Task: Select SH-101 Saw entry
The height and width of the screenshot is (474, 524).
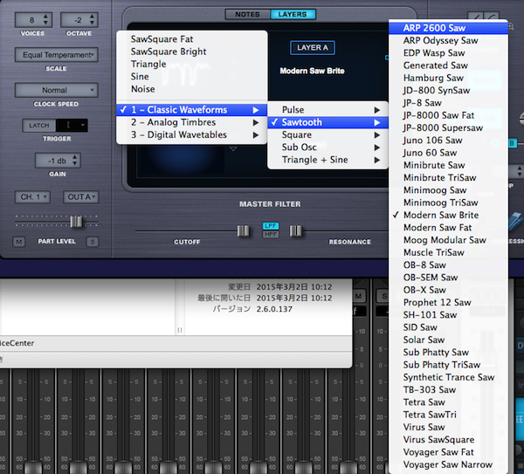Action: tap(449, 314)
